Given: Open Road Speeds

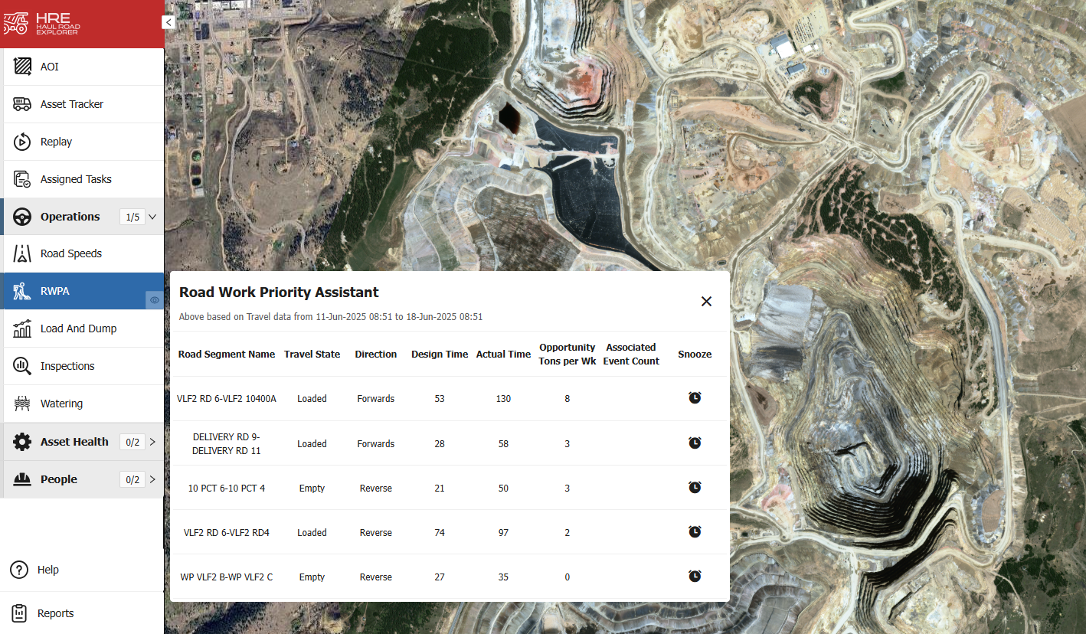Looking at the screenshot, I should click(82, 253).
